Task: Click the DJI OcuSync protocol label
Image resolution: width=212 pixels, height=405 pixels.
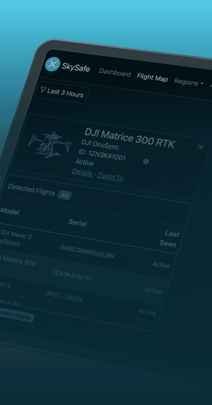Action: click(100, 145)
